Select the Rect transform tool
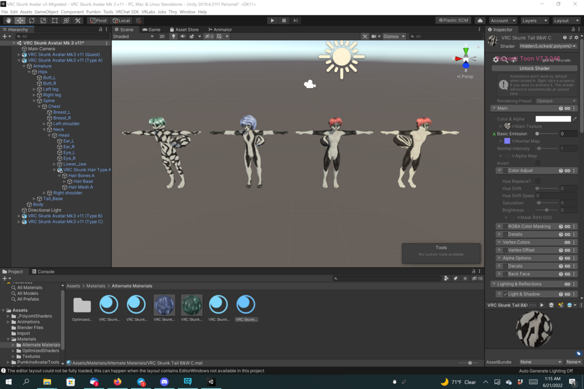The height and width of the screenshot is (389, 584). 55,20
